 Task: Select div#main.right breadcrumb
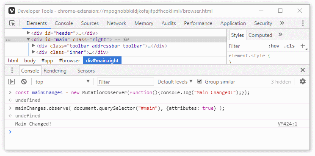(x=102, y=61)
